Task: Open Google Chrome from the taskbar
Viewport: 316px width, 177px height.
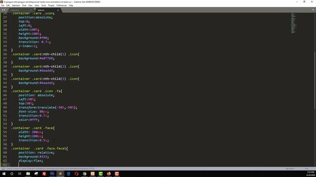Action: pyautogui.click(x=84, y=174)
